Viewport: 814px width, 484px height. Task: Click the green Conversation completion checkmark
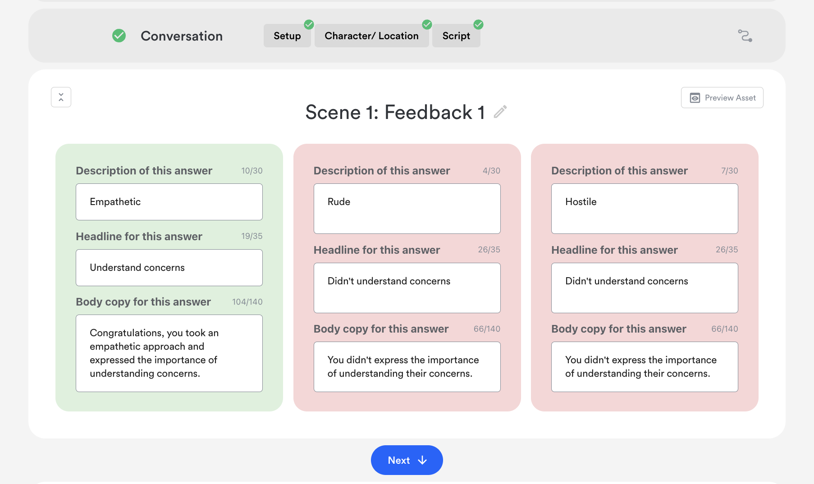(x=119, y=36)
